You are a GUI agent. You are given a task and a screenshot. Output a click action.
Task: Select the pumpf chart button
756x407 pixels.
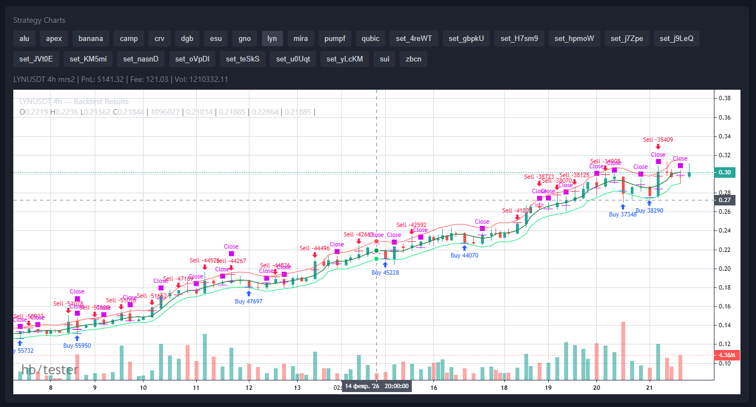[x=334, y=38]
